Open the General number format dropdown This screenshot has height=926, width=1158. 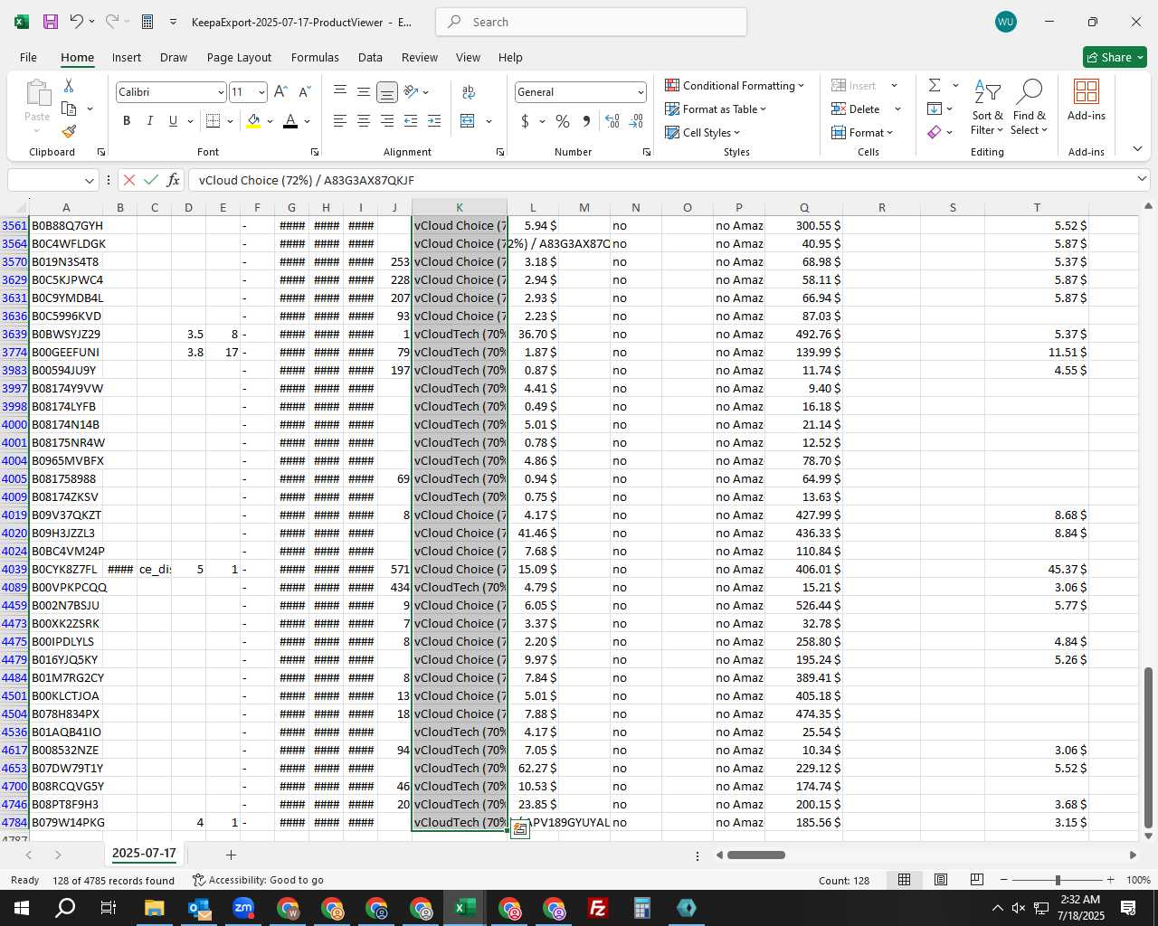641,92
